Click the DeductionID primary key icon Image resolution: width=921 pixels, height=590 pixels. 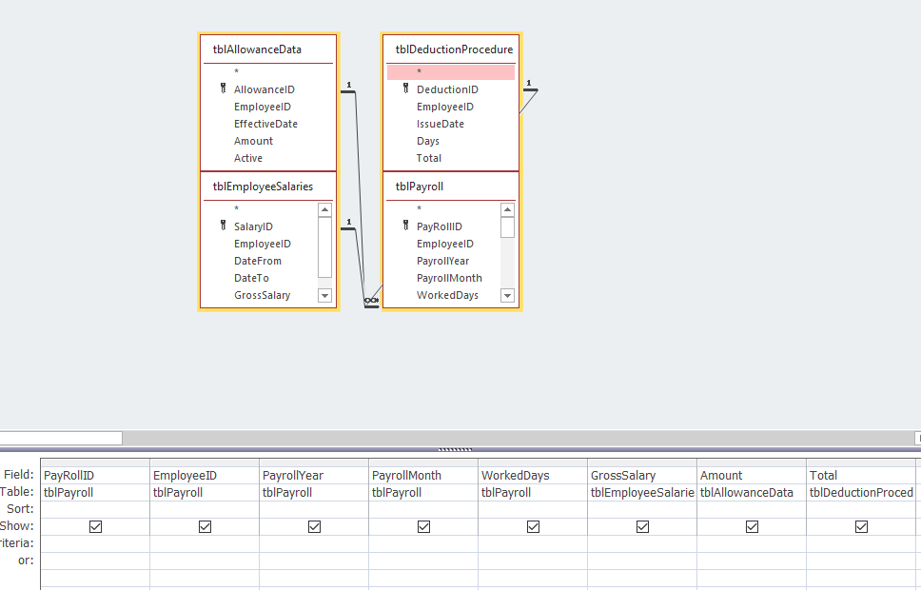coord(406,88)
